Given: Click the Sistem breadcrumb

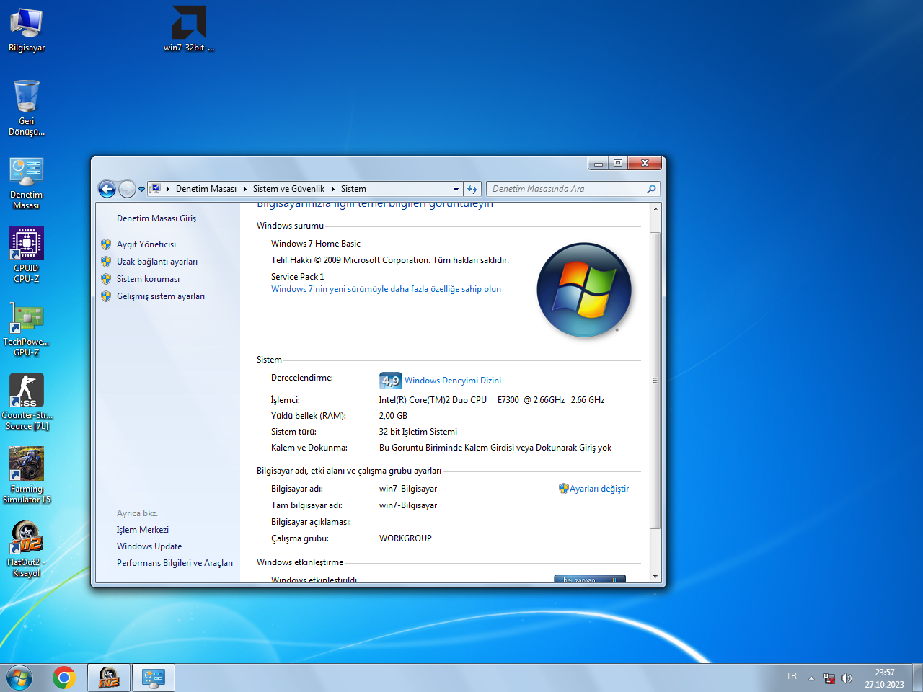Looking at the screenshot, I should 353,189.
